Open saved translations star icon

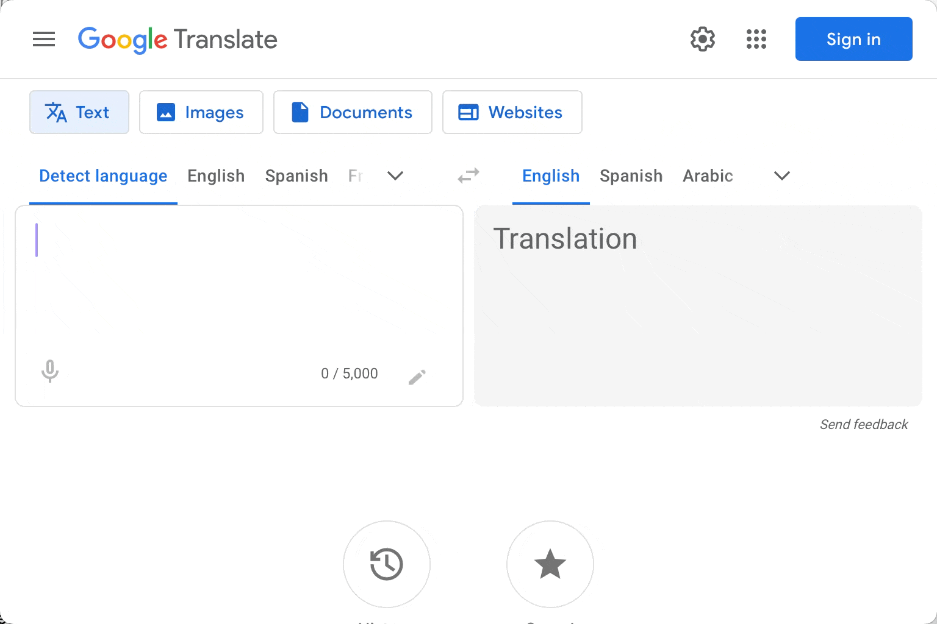point(550,564)
